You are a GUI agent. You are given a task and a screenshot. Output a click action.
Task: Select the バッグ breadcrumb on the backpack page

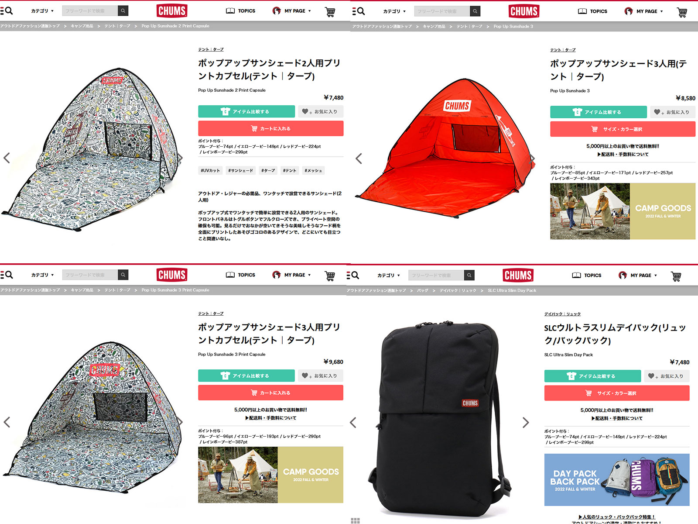422,290
